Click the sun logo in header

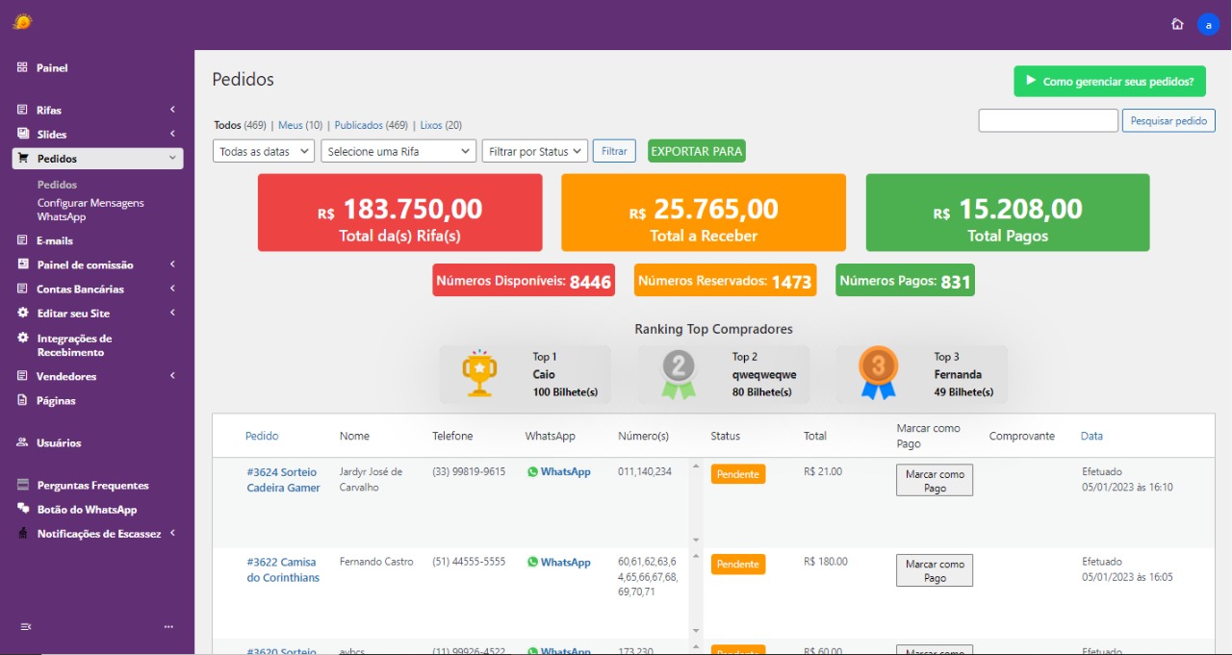pos(22,22)
